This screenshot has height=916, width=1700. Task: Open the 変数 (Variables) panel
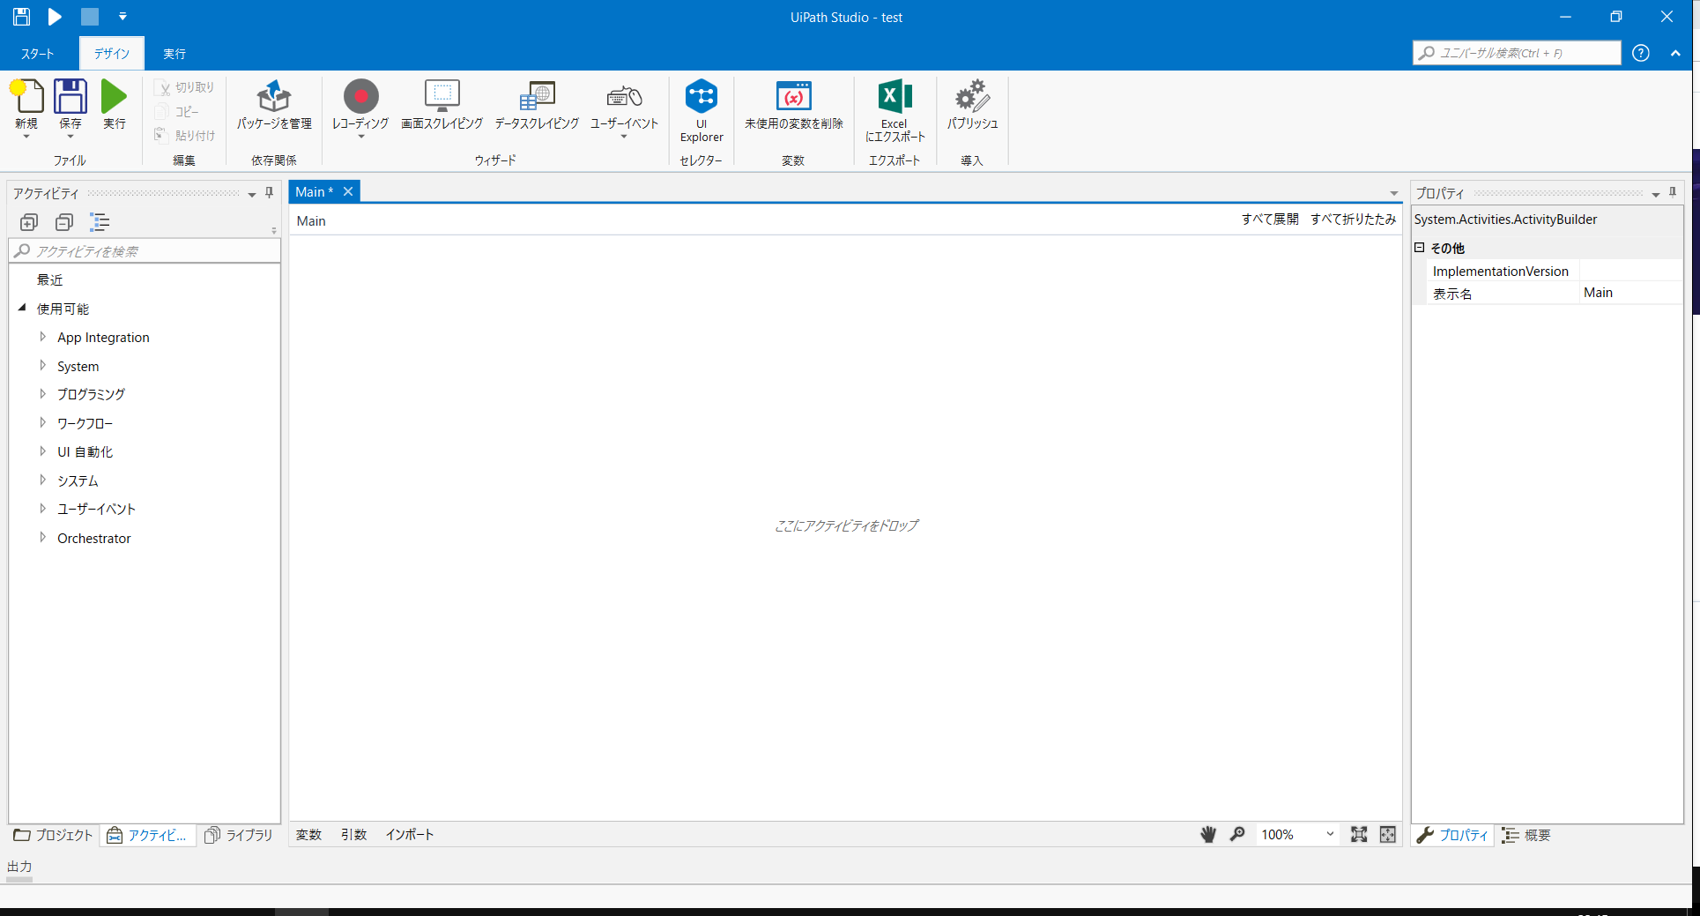(308, 835)
